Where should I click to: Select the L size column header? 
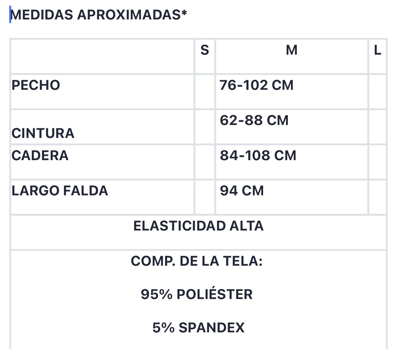[x=378, y=56]
